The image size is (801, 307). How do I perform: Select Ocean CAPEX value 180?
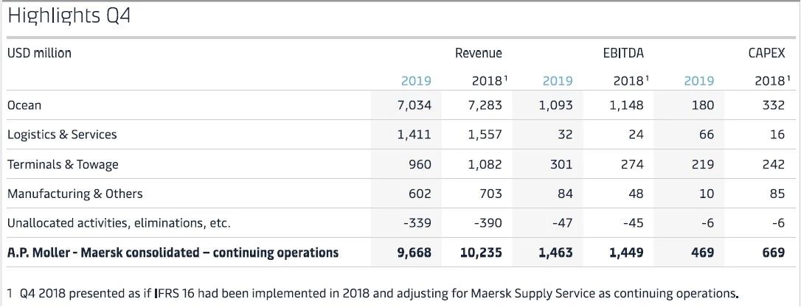tap(704, 105)
